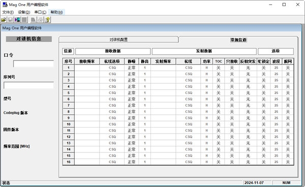Click the 接收频率 column header
This screenshot has height=187, width=305.
[87, 61]
